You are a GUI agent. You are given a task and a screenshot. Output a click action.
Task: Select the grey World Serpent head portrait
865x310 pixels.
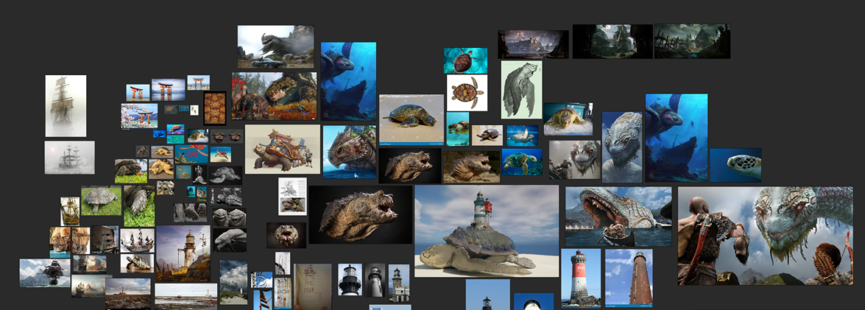(x=622, y=147)
